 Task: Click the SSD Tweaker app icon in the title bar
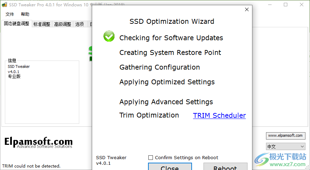4,4
